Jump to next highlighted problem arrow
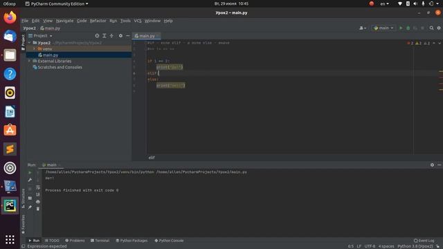 click(440, 43)
